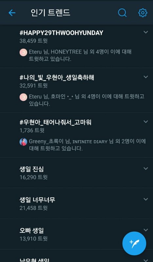Open chevron menu for 생일 진심 trend
Image resolution: width=153 pixels, height=262 pixels.
point(146,168)
